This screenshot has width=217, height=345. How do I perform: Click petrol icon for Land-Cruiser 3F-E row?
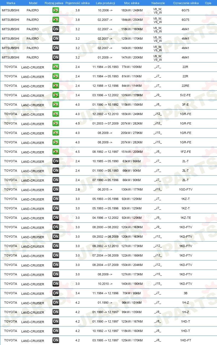[56, 105]
